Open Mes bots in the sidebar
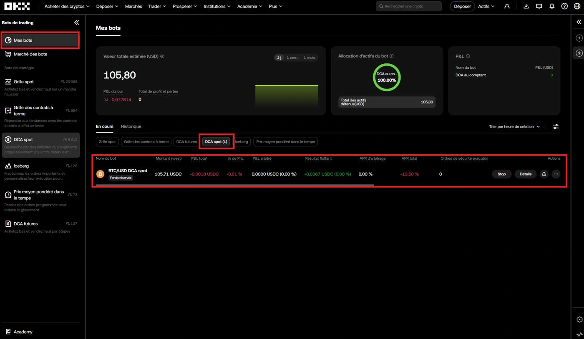This screenshot has width=584, height=339. point(40,40)
